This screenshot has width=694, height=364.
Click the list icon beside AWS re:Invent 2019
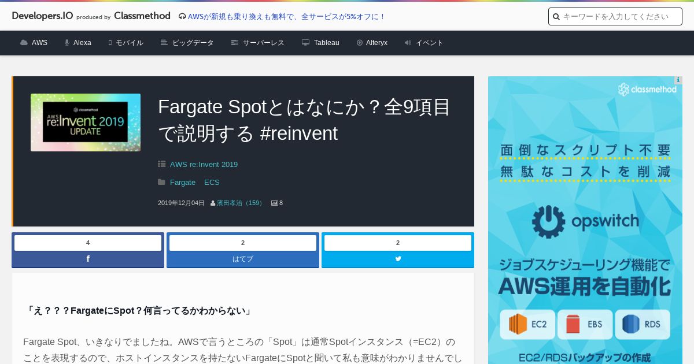pos(162,164)
